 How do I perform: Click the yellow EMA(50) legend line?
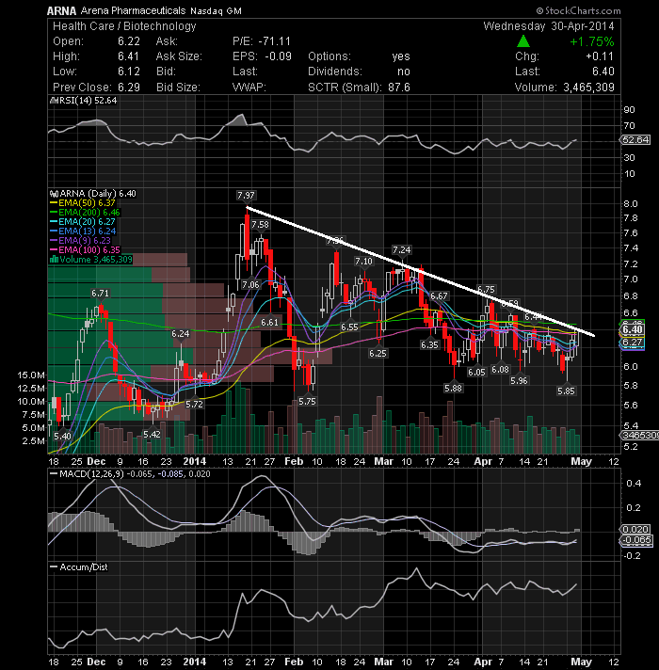coord(54,203)
